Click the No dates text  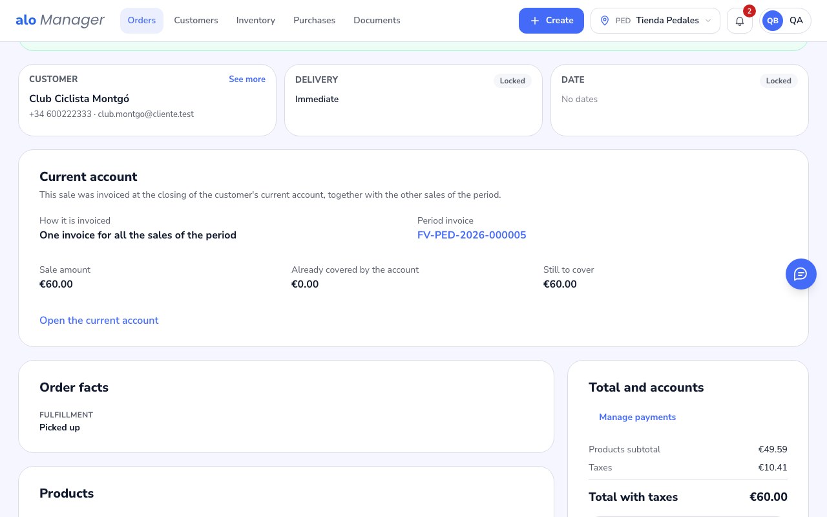[580, 100]
